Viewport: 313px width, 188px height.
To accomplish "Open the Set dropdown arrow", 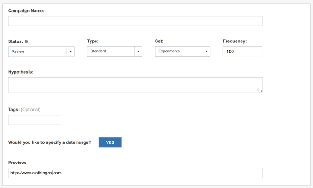I will (206, 51).
